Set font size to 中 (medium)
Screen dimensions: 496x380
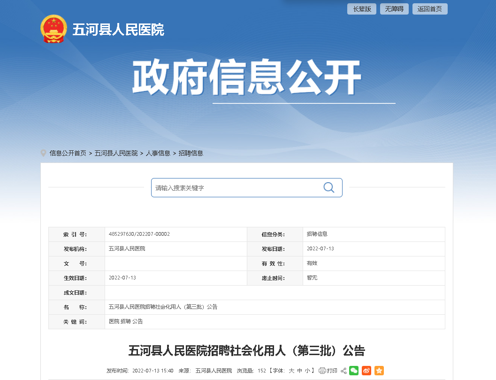click(x=299, y=371)
